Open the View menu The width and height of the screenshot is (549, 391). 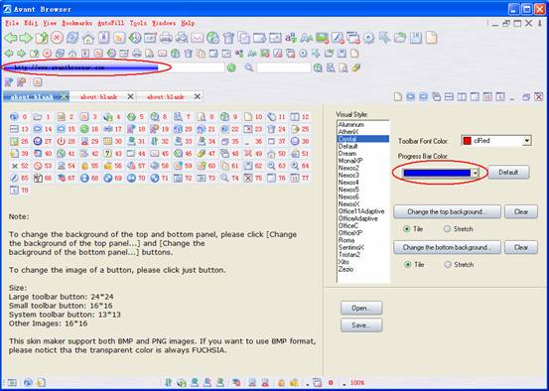pos(50,23)
